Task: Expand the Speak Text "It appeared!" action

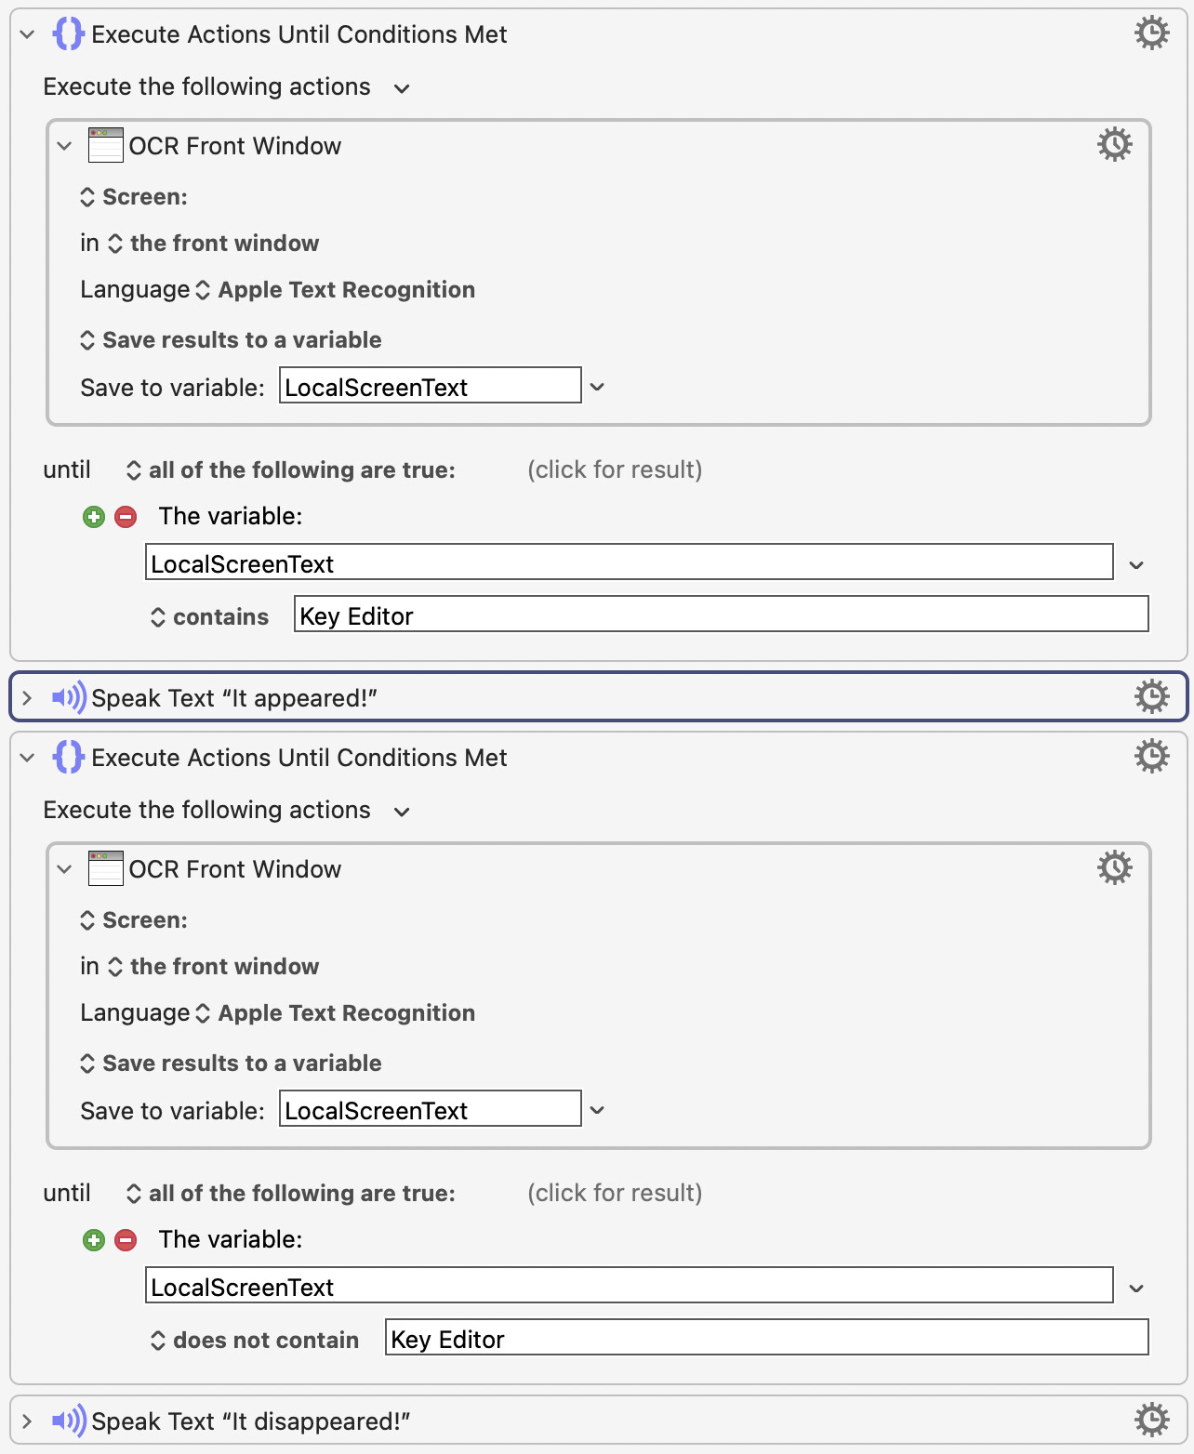Action: (27, 698)
